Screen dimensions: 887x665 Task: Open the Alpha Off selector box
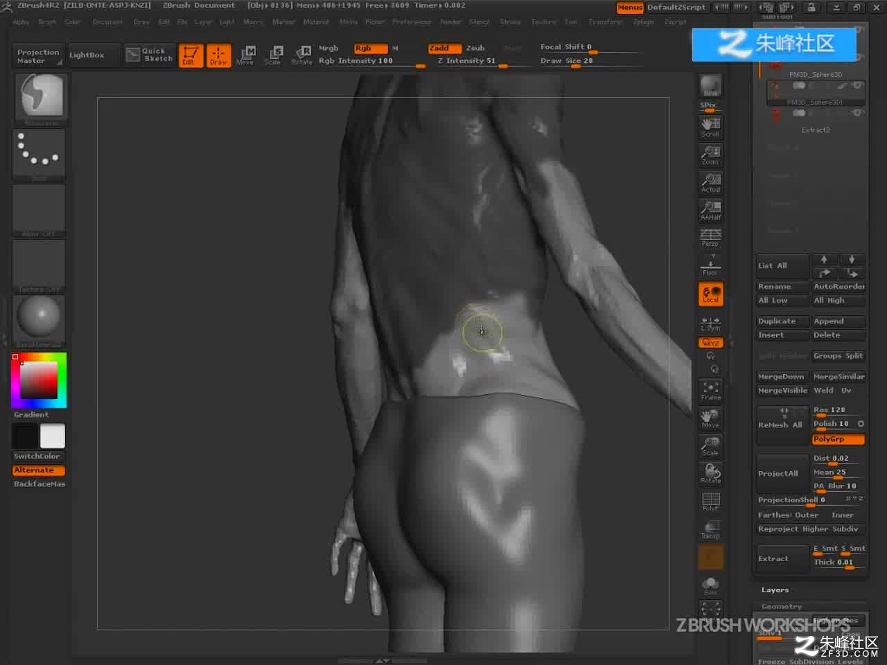click(39, 211)
